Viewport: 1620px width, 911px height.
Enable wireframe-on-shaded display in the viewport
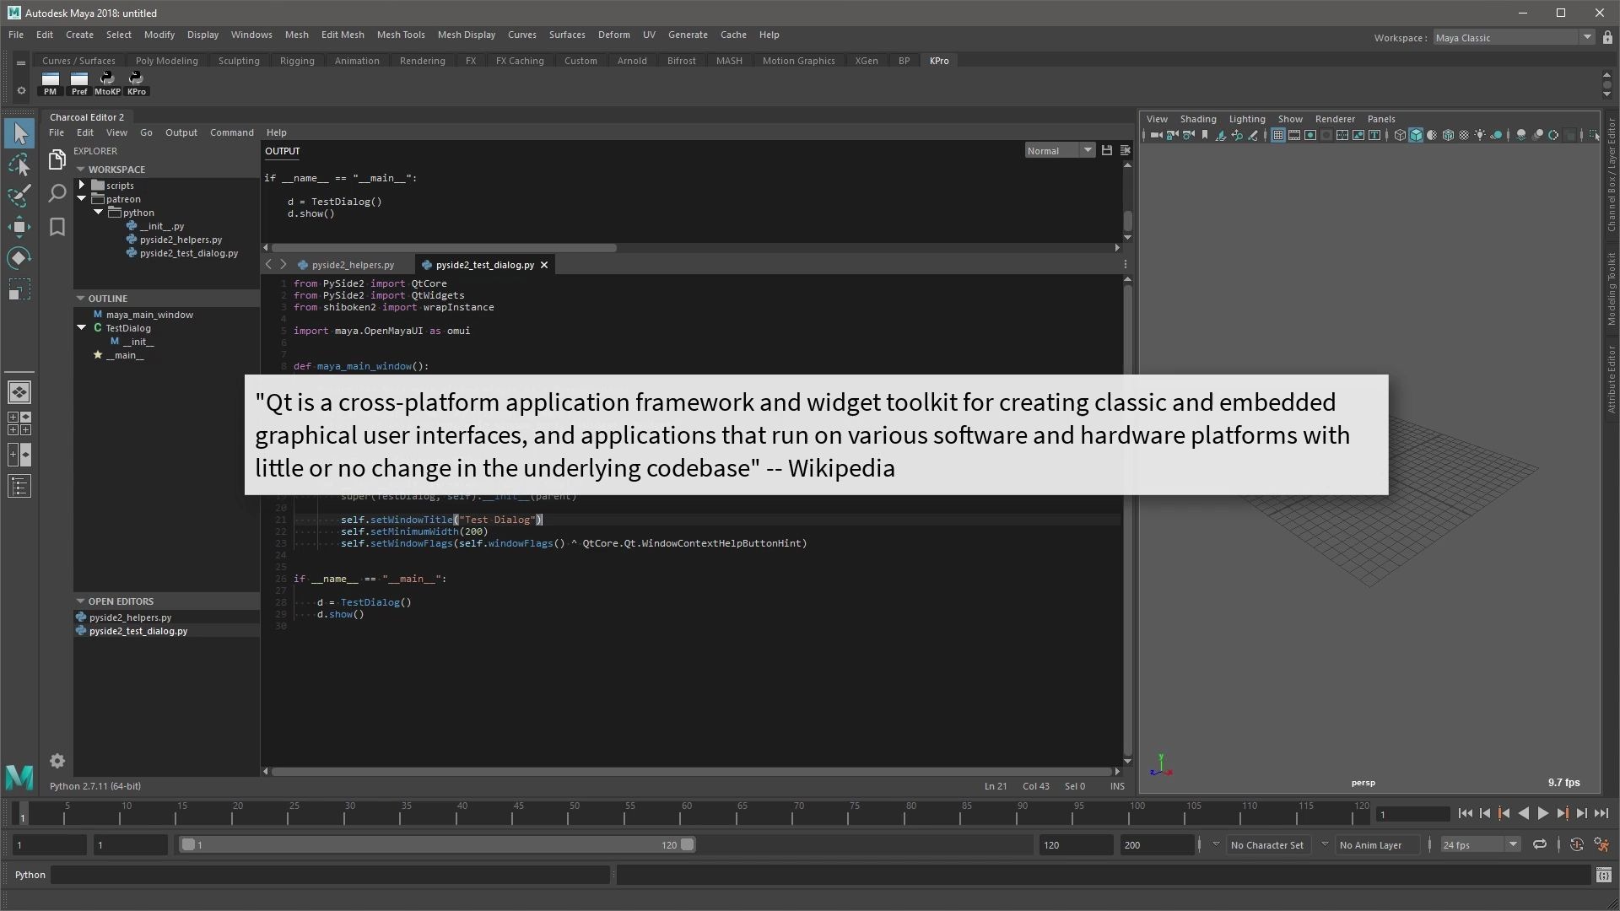click(1448, 135)
